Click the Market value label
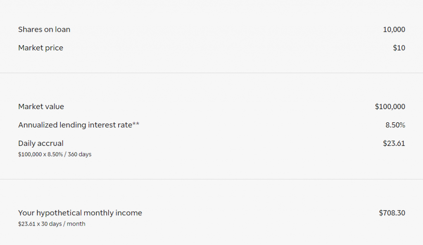Screen dimensions: 423x245 click(41, 107)
